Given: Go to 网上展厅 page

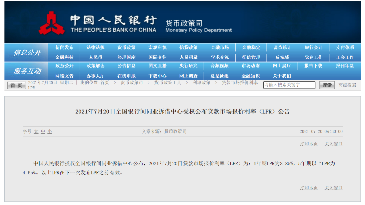Looking at the screenshot, I should click(282, 66).
